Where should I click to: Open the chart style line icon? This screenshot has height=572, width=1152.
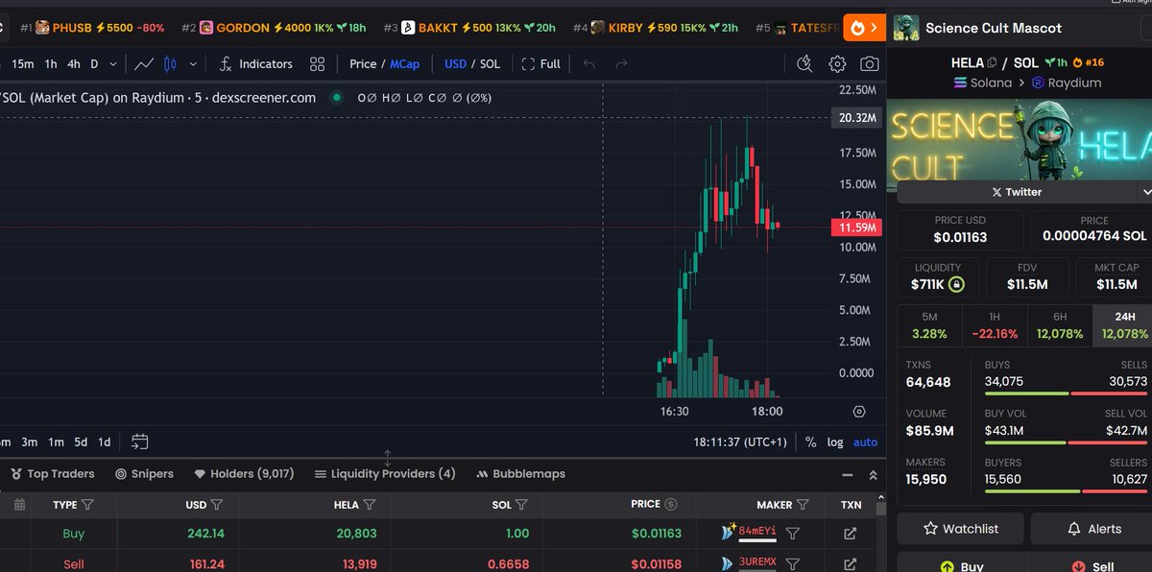pyautogui.click(x=144, y=64)
